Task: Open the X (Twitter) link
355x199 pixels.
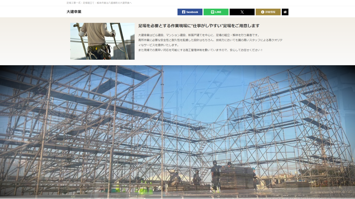Action: [242, 12]
